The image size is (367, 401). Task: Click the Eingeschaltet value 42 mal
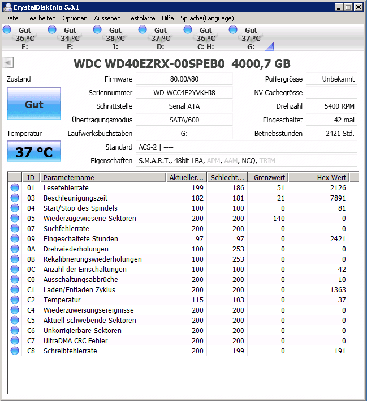click(x=331, y=120)
